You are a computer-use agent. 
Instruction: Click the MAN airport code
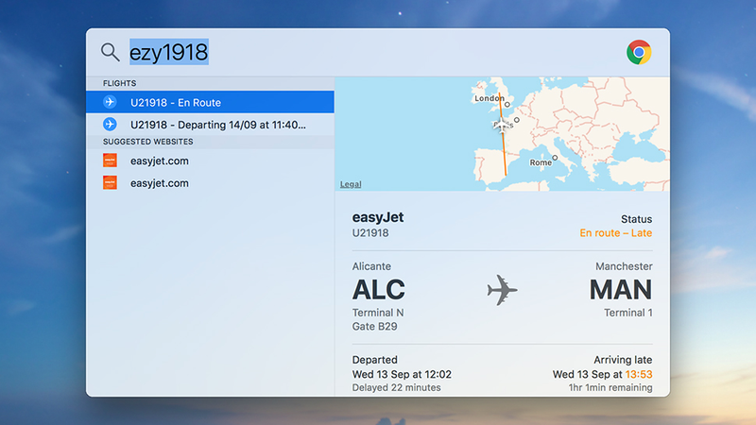pos(621,290)
